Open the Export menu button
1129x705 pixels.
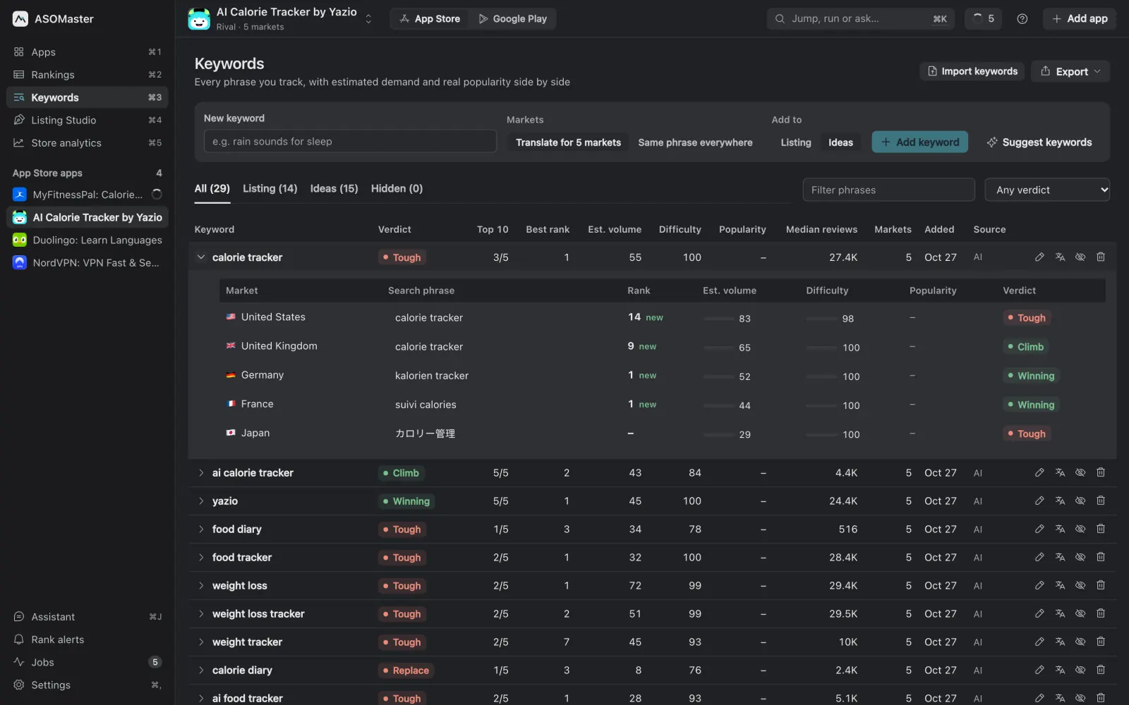(1070, 71)
